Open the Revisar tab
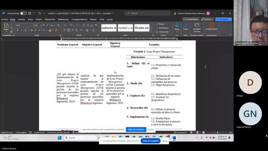The image size is (268, 151). click(x=93, y=20)
